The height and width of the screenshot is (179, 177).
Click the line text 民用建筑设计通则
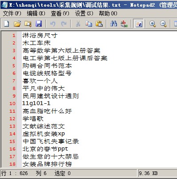point(51,96)
